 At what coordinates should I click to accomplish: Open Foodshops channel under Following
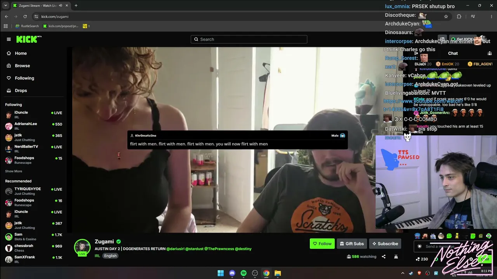click(33, 160)
